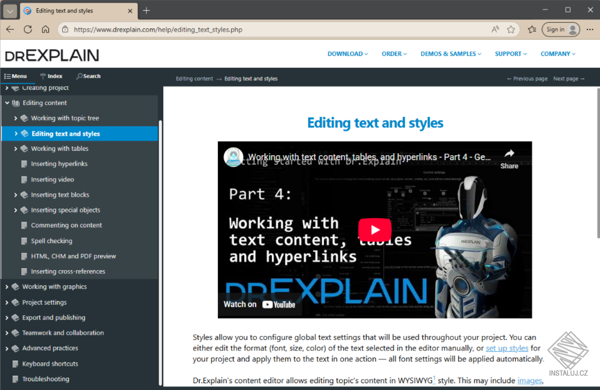Expand Working with topic tree node
This screenshot has height=390, width=600.
click(16, 118)
